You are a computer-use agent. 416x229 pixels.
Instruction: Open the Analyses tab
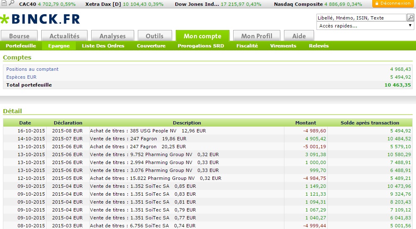pyautogui.click(x=112, y=36)
